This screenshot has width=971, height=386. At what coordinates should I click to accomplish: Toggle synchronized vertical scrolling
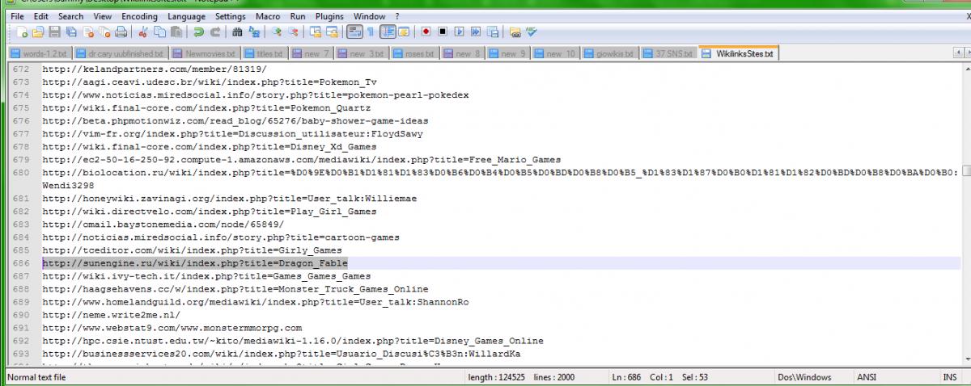315,32
